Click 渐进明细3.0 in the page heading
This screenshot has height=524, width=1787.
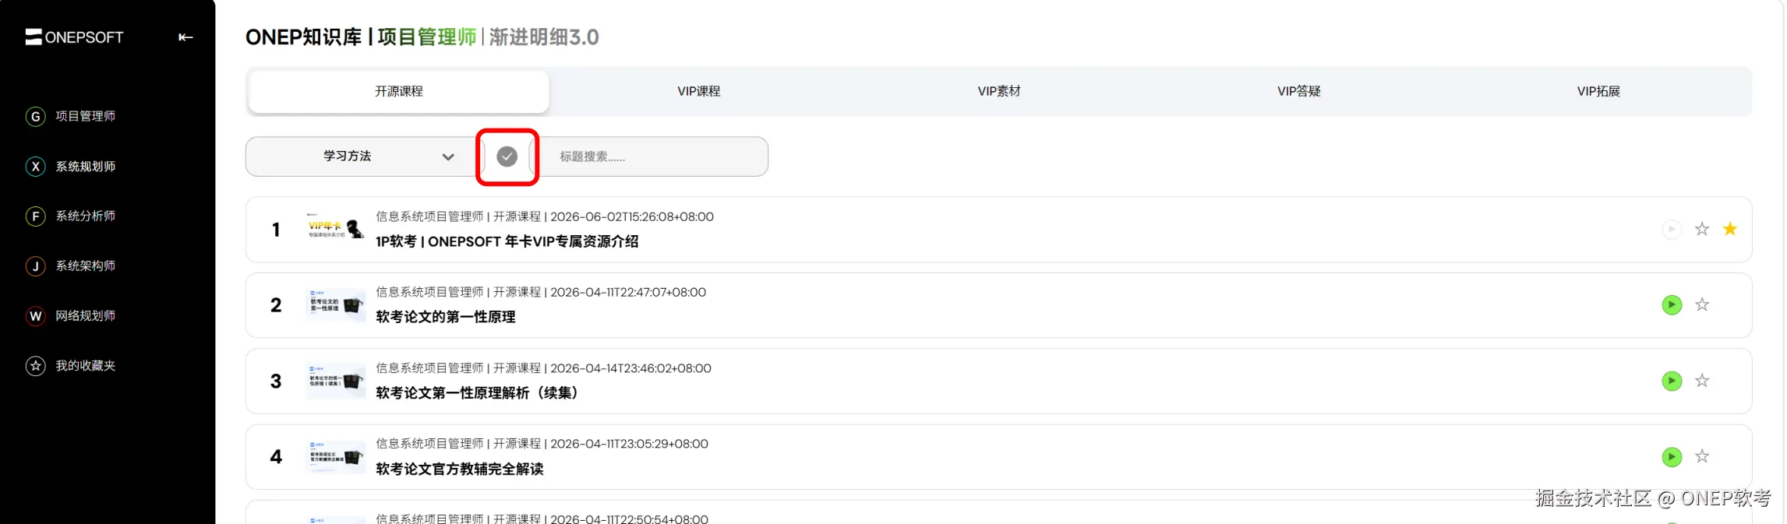coord(544,37)
